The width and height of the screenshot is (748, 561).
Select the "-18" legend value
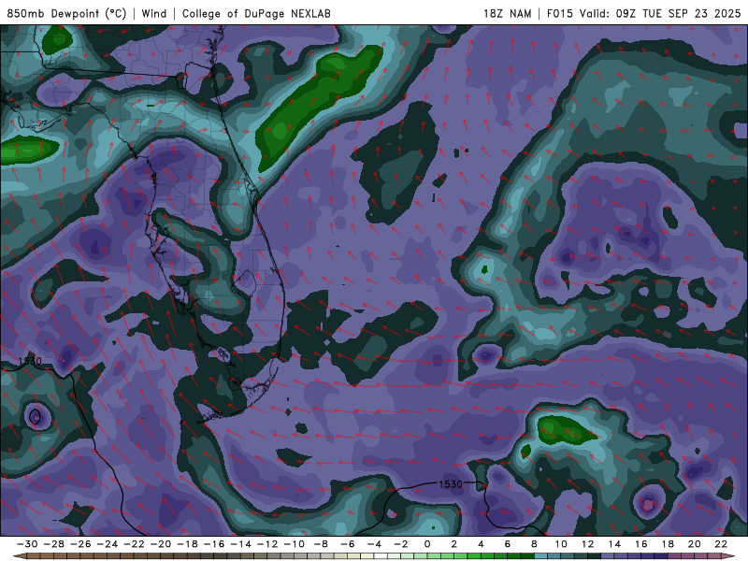point(188,544)
